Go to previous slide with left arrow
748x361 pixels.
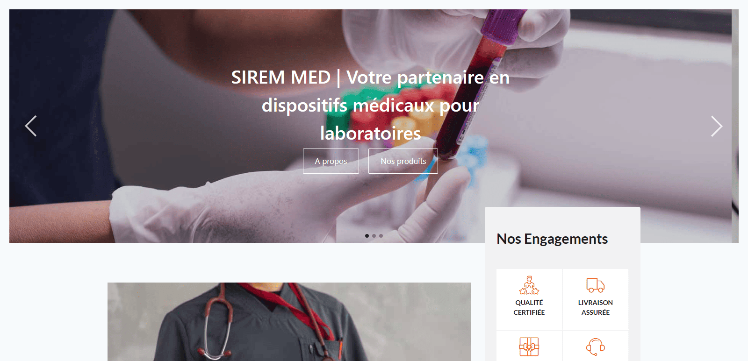(x=31, y=126)
